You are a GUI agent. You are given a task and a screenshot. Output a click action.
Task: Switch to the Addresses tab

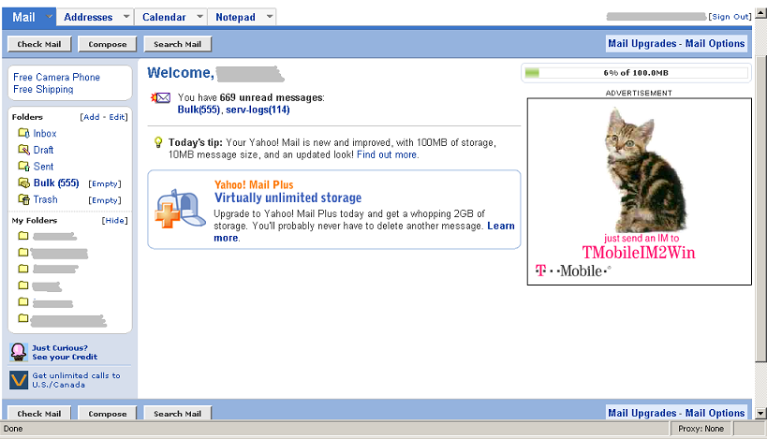point(88,17)
